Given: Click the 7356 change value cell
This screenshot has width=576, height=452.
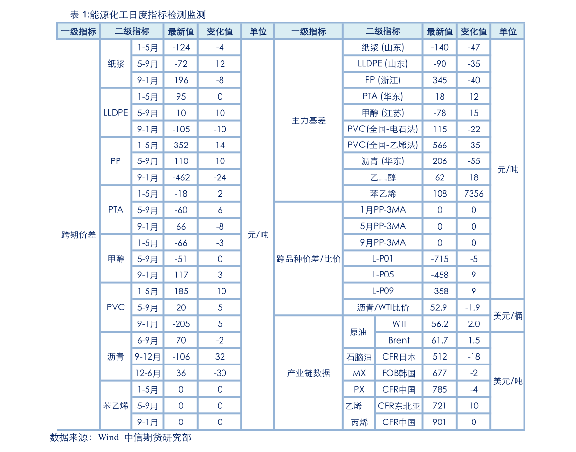Looking at the screenshot, I should 473,194.
